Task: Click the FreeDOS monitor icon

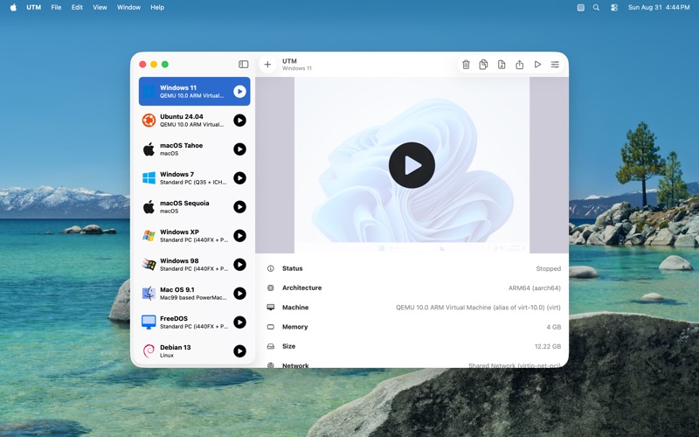Action: 149,322
